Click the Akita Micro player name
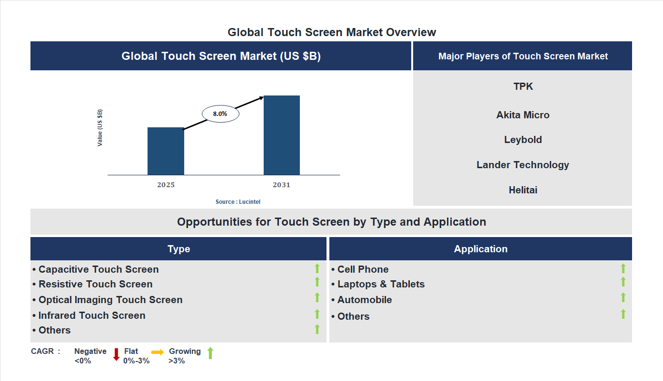This screenshot has width=663, height=381. tap(523, 114)
